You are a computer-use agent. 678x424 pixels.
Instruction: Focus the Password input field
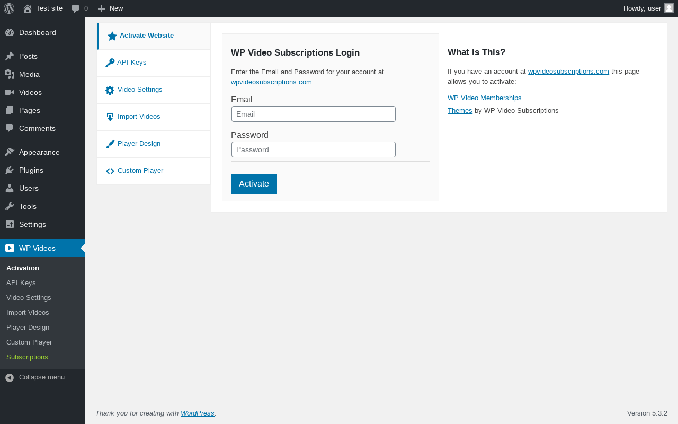pyautogui.click(x=314, y=149)
